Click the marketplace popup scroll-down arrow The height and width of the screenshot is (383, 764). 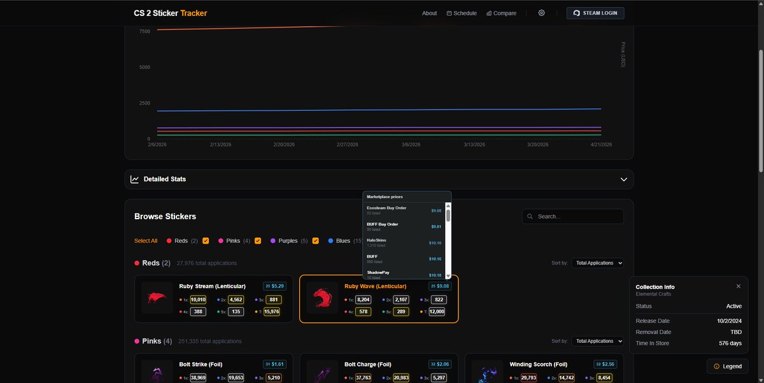448,276
